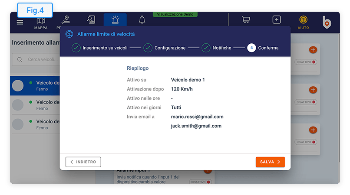Open the report document icon in navbar
The image size is (350, 195).
(x=91, y=20)
